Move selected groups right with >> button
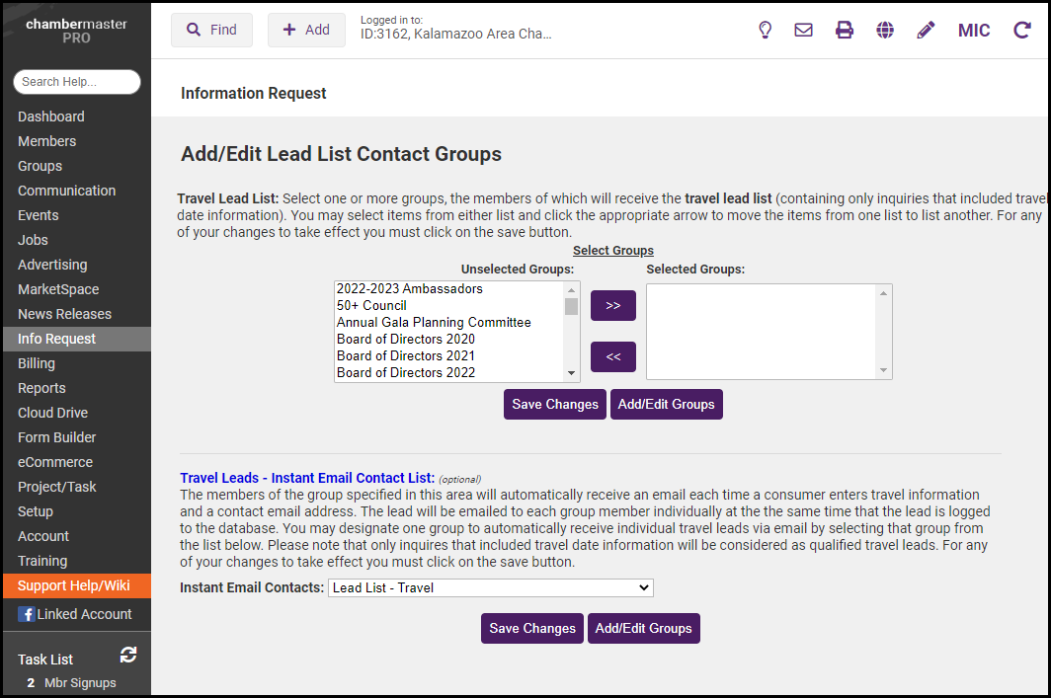1051x698 pixels. 613,306
